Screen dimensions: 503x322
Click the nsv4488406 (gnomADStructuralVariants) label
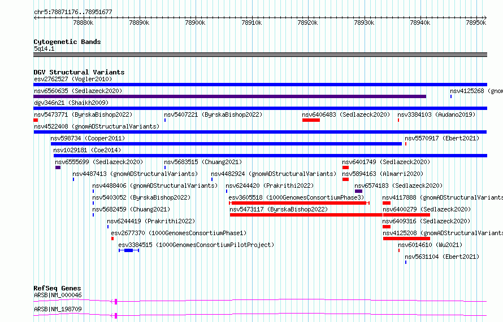(155, 186)
